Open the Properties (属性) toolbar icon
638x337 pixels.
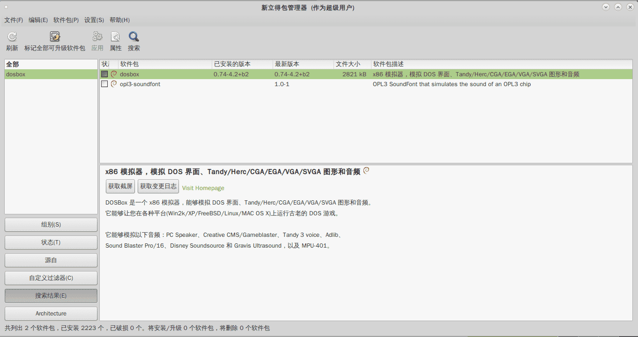coord(115,37)
